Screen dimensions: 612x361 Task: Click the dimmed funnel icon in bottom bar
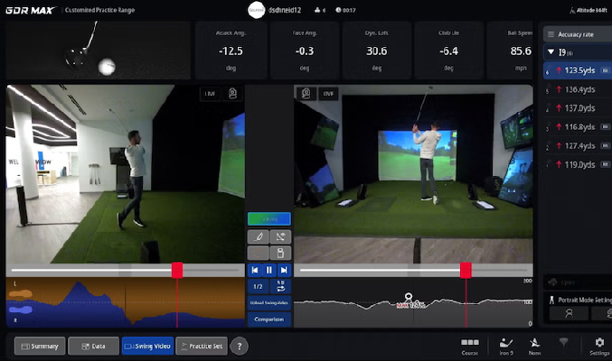pos(563,344)
